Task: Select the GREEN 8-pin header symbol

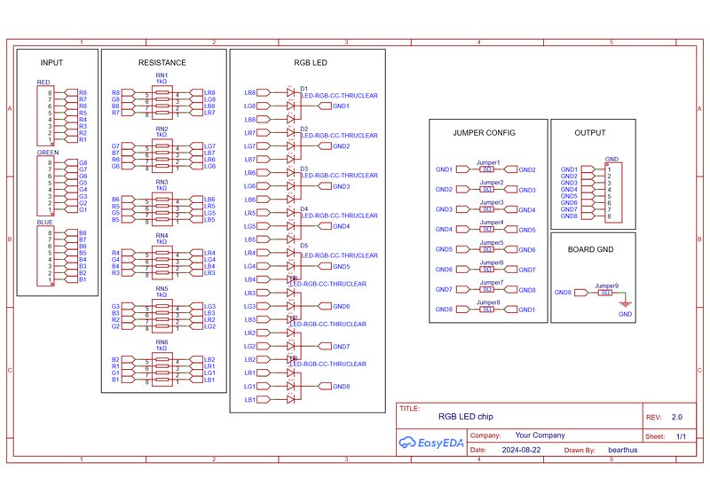Action: click(45, 186)
